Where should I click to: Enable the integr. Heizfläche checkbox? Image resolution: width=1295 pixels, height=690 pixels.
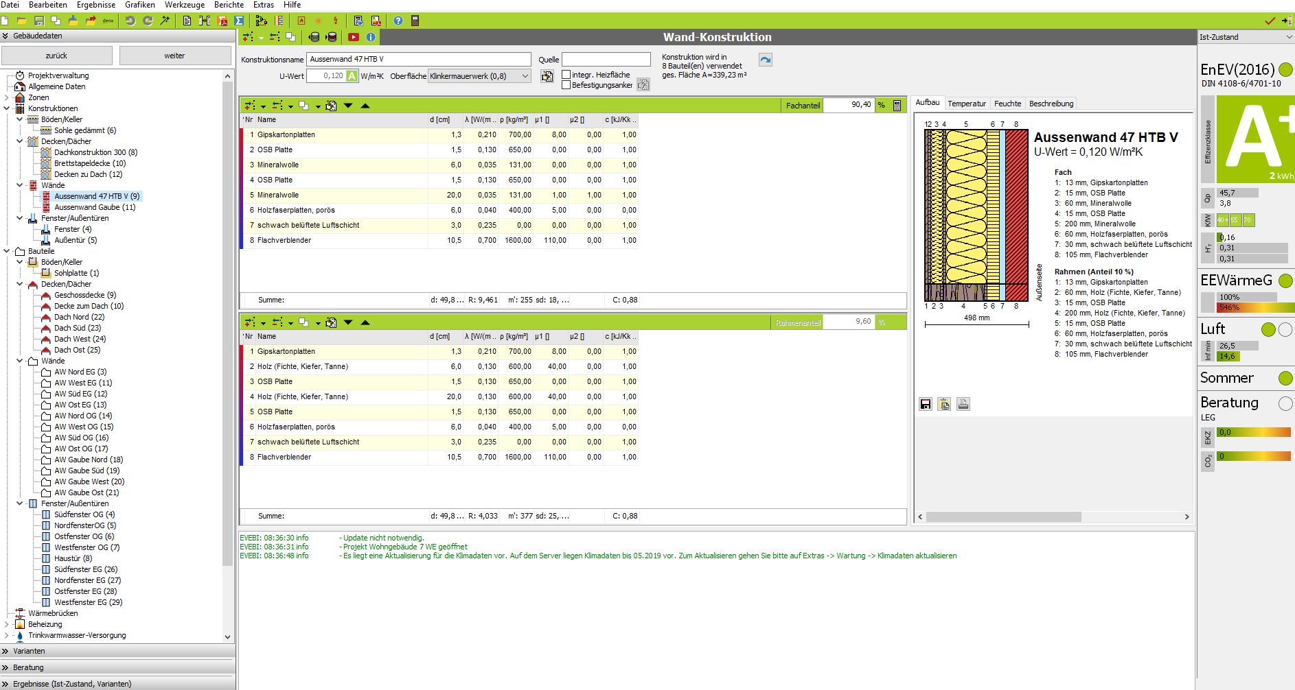[566, 75]
